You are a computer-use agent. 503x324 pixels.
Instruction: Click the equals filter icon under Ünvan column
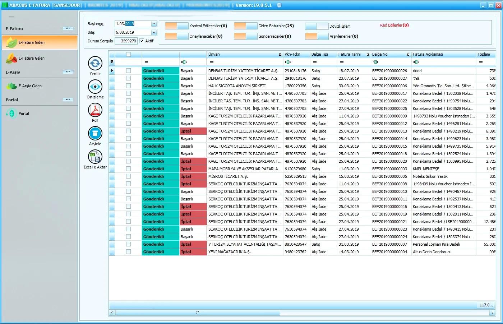[x=212, y=62]
